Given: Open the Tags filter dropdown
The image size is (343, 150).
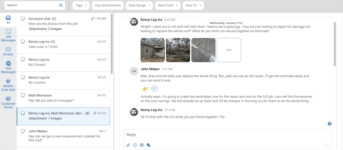Looking at the screenshot, I should pos(81,5).
